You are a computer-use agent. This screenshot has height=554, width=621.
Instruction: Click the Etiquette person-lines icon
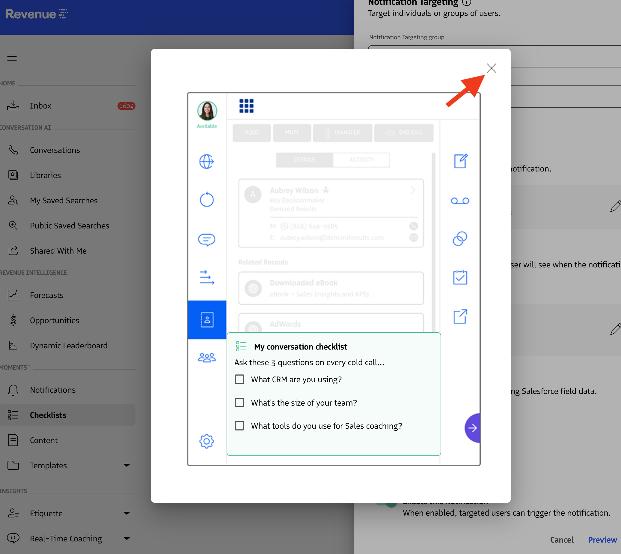13,513
